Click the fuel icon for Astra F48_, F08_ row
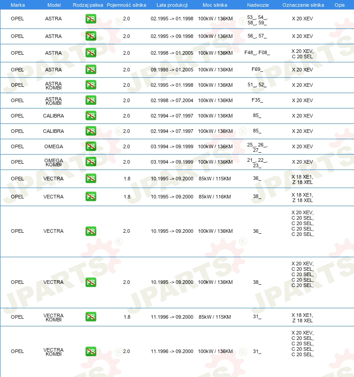The height and width of the screenshot is (377, 354). pos(91,52)
